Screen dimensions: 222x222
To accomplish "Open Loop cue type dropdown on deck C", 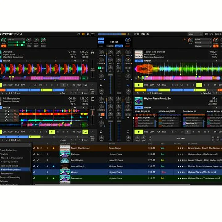I will click(x=62, y=140).
